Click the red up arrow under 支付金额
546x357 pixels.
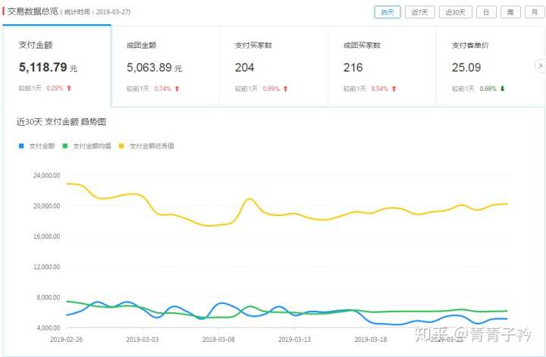69,89
